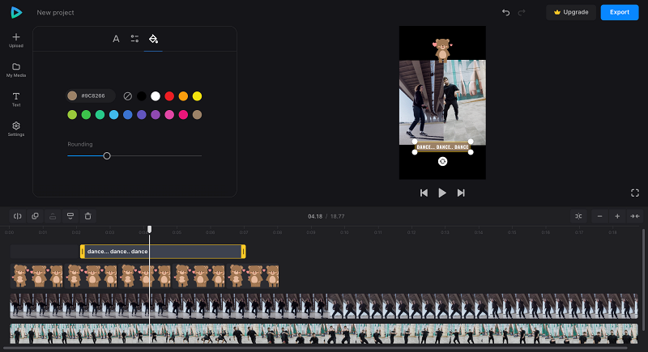Screen dimensions: 648x352
Task: Skip to previous clip
Action: 424,193
